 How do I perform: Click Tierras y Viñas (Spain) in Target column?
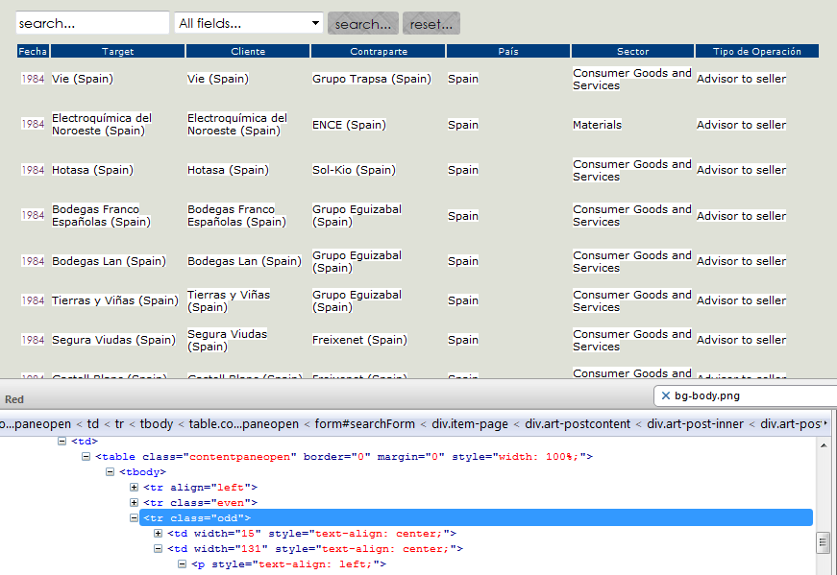114,300
